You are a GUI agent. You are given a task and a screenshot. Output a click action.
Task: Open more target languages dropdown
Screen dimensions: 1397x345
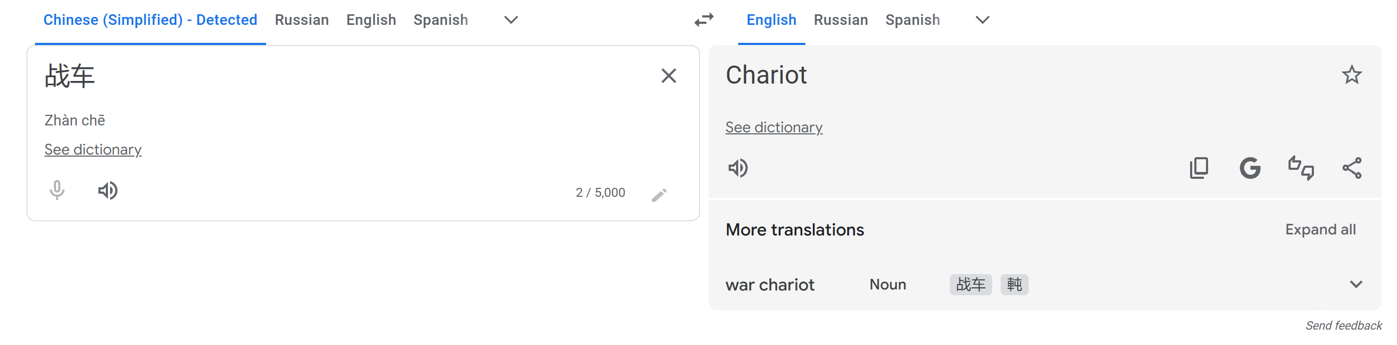982,20
